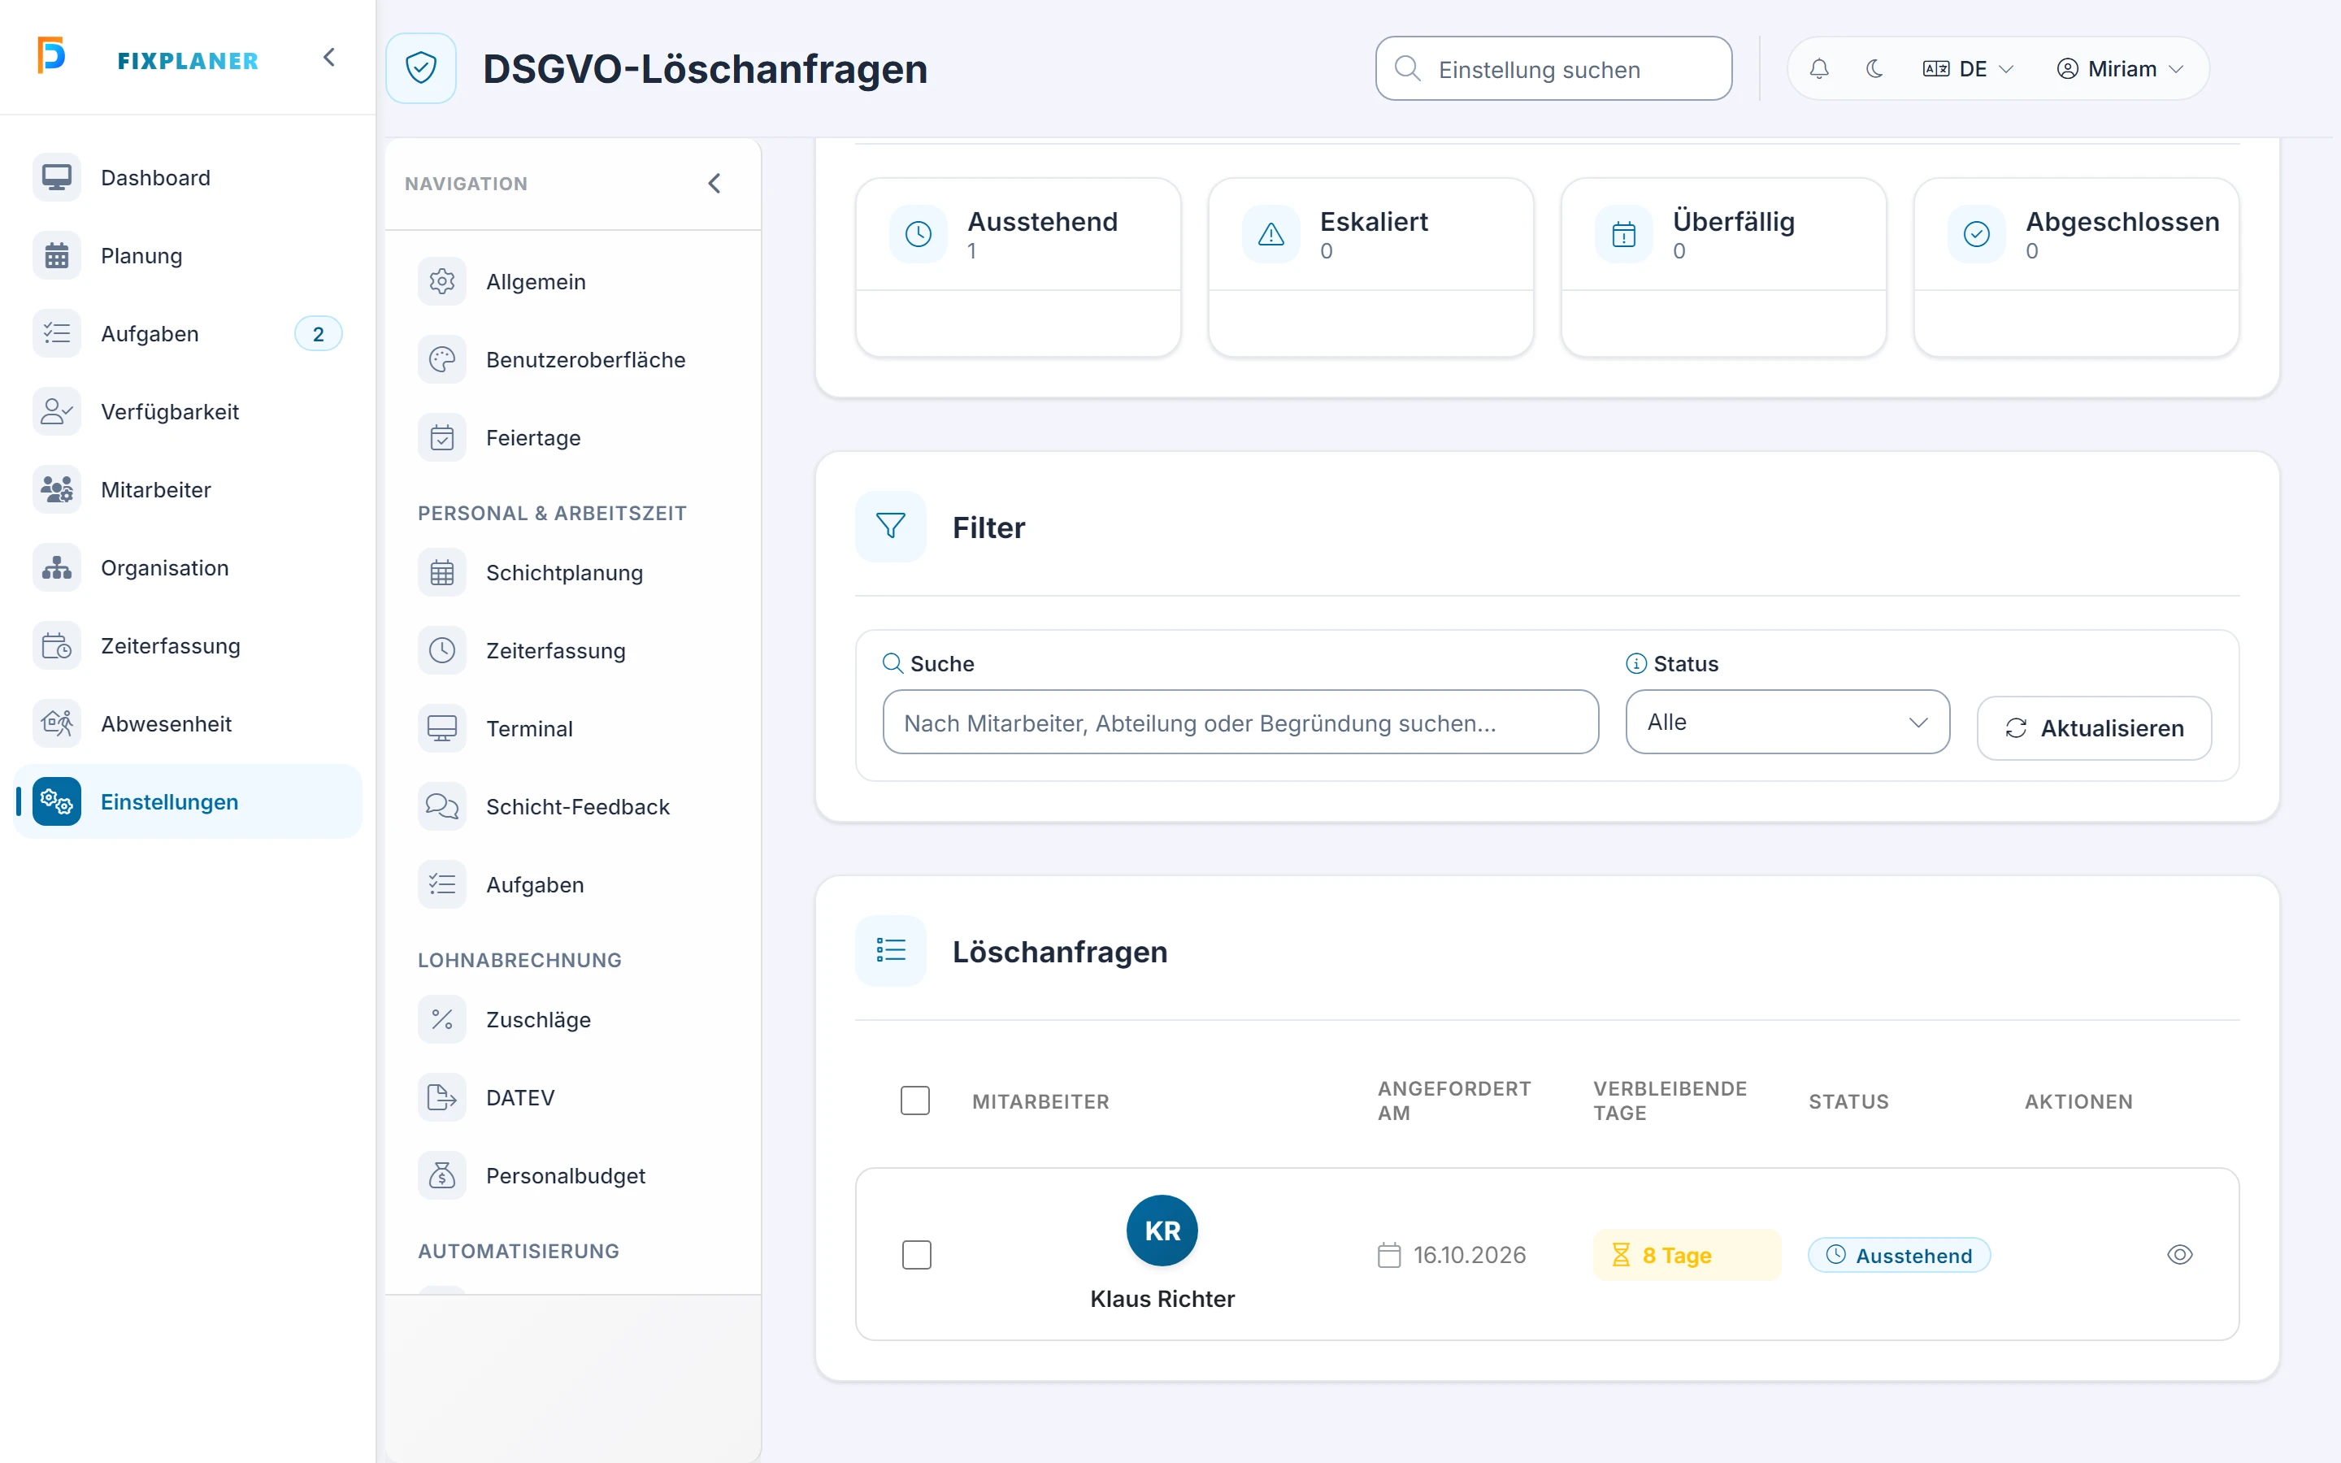Check the Klaus Richter row checkbox
The width and height of the screenshot is (2341, 1463).
[916, 1255]
